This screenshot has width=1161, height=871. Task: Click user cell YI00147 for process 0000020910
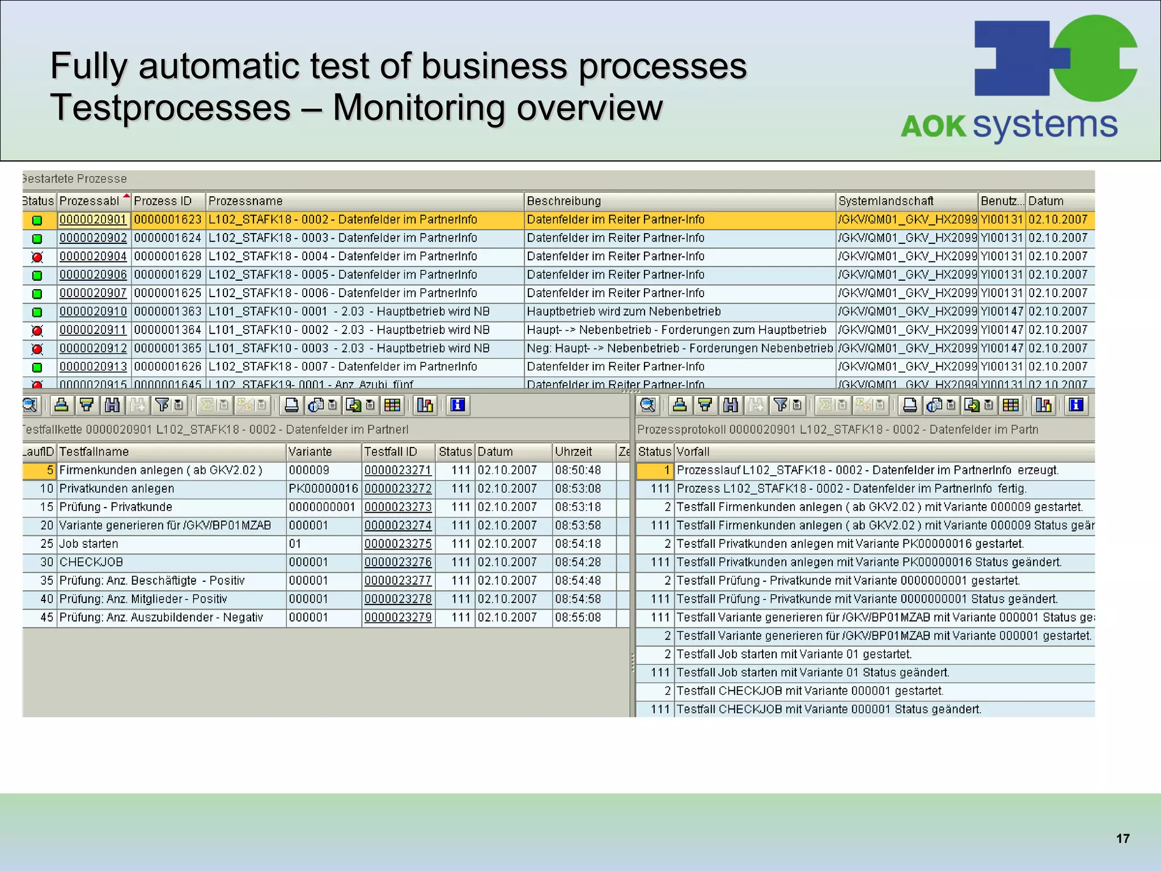1002,311
